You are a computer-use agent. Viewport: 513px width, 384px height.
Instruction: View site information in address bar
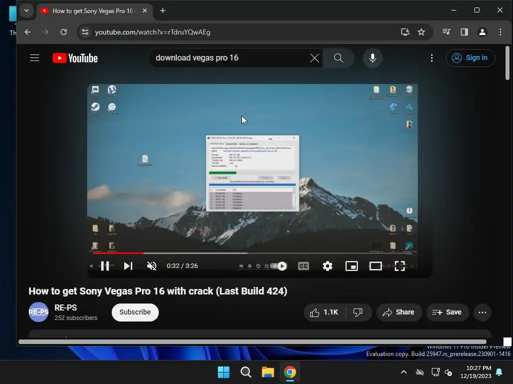85,32
